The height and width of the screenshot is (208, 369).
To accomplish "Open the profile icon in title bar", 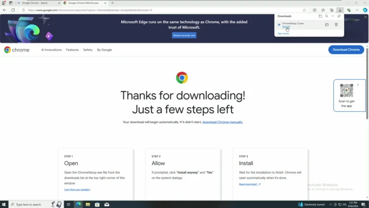I will pyautogui.click(x=3, y=3).
